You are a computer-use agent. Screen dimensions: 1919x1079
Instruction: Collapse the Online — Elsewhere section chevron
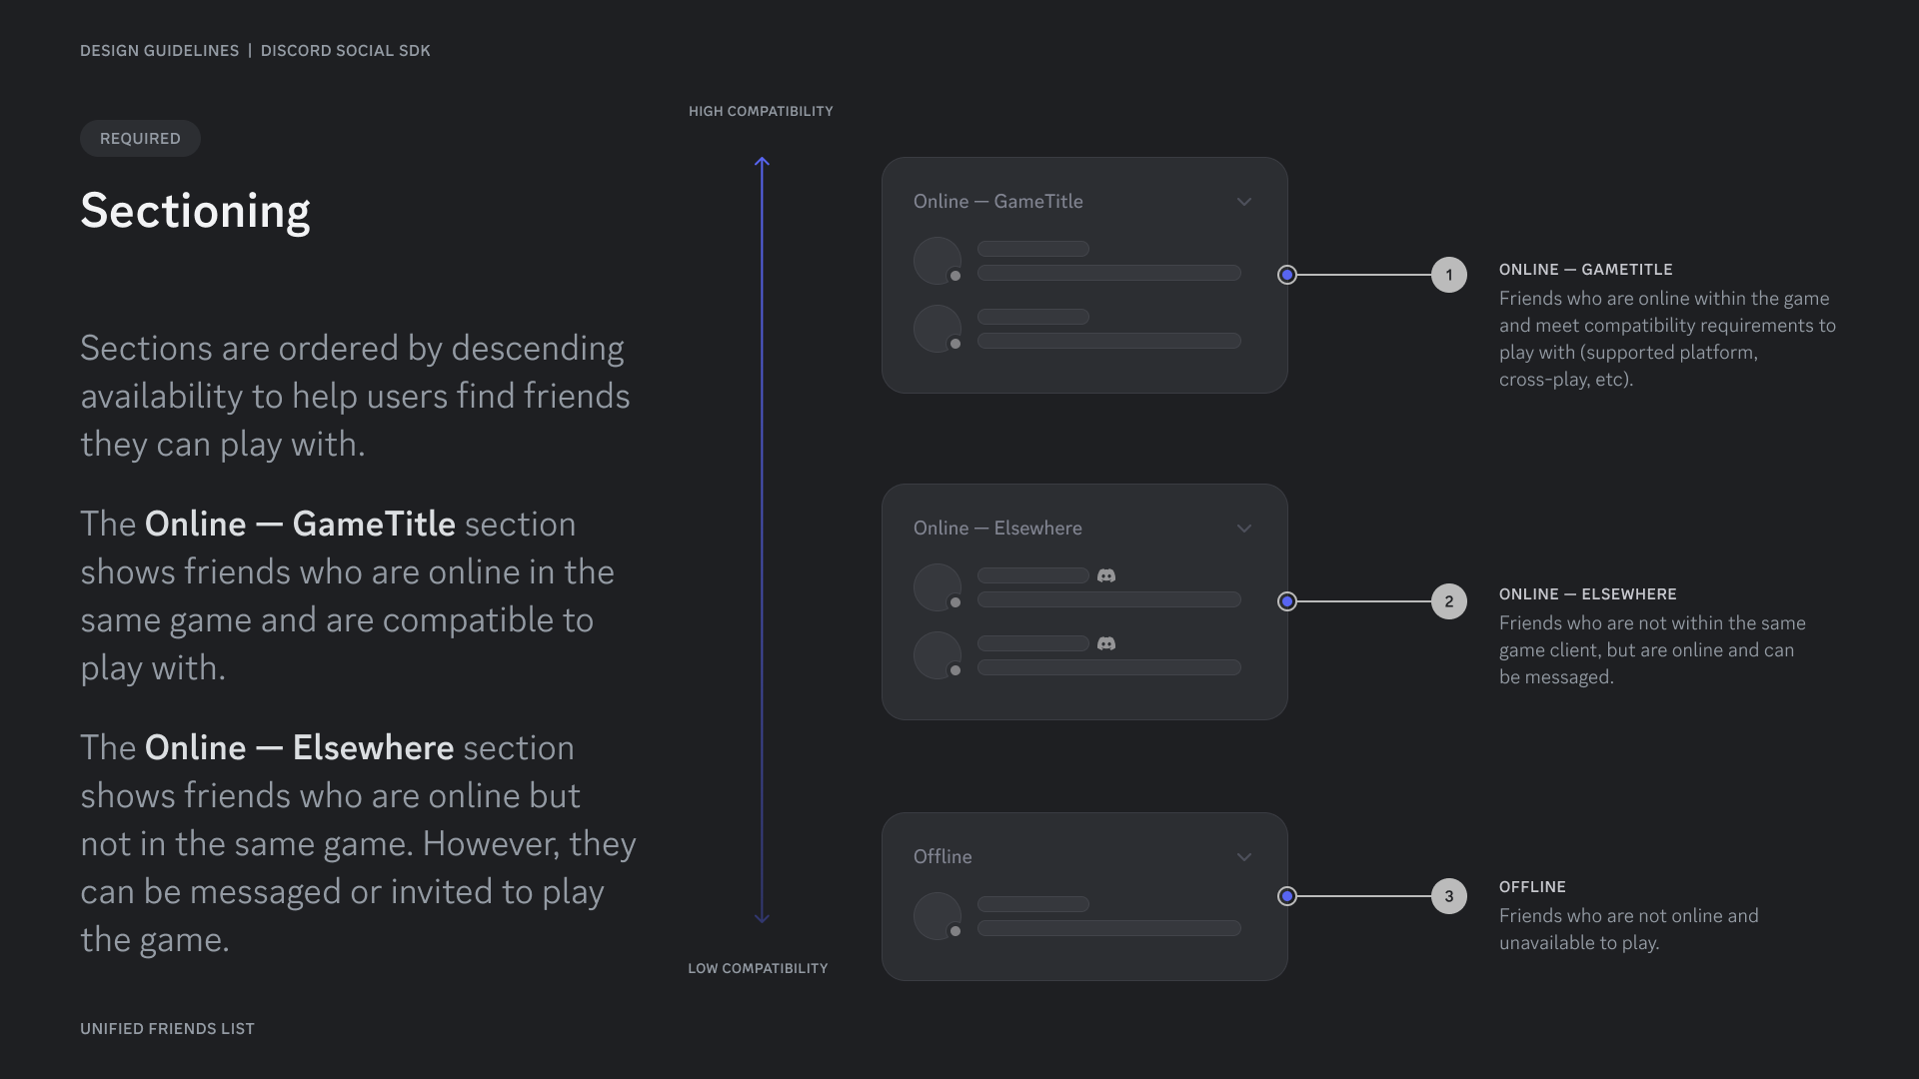click(1244, 529)
